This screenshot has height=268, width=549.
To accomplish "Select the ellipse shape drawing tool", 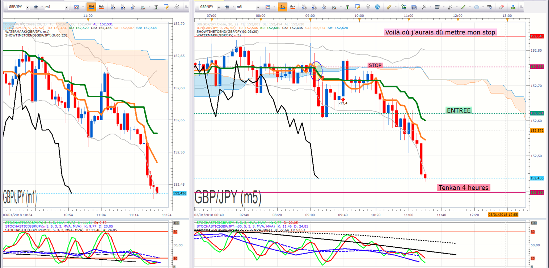I will (x=477, y=7).
